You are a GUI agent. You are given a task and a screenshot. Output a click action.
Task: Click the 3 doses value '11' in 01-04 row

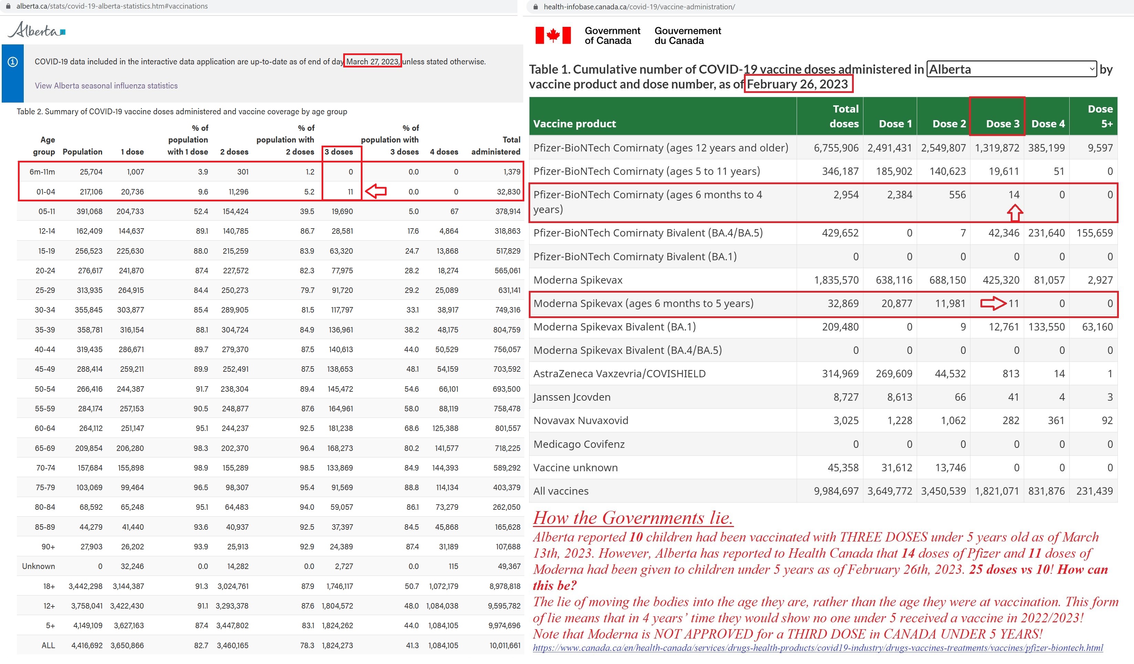click(350, 192)
